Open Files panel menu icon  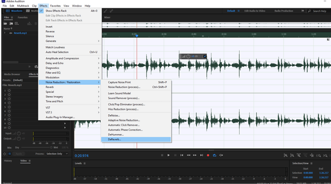(12, 17)
